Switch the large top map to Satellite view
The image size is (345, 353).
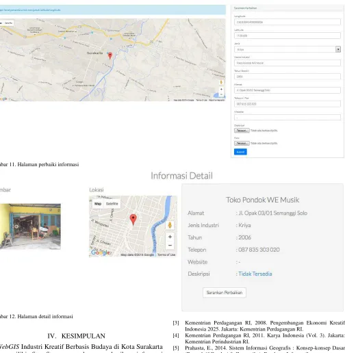[x=8, y=23]
